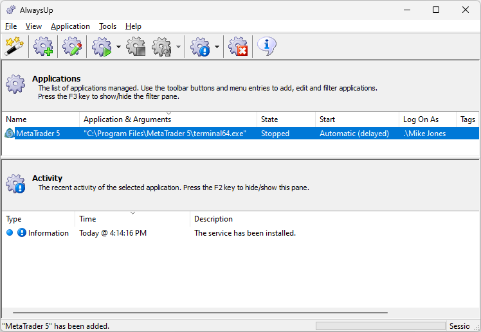Sort by the Start column header
Screen dimensions: 481x332
358,119
